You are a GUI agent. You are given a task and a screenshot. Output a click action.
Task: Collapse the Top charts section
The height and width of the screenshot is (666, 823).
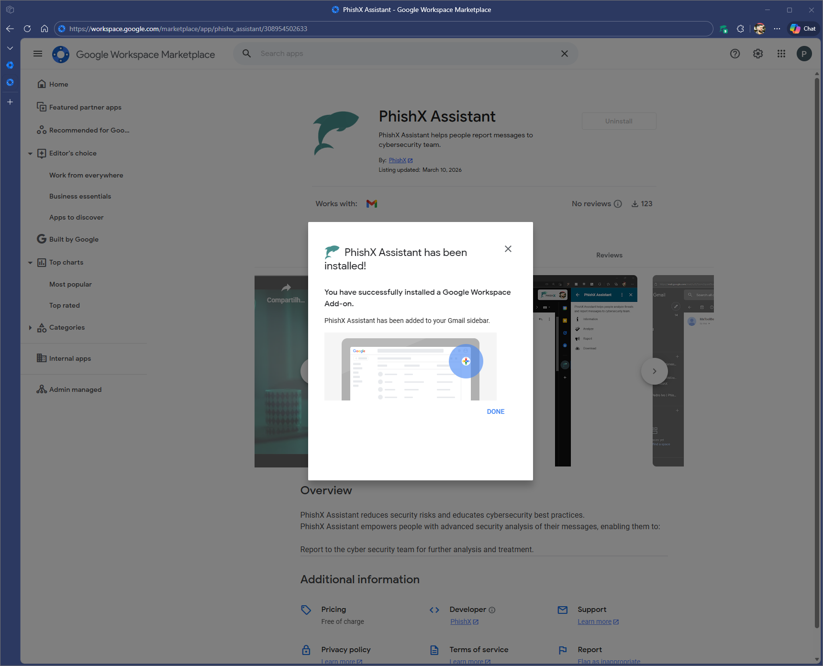[x=30, y=263]
